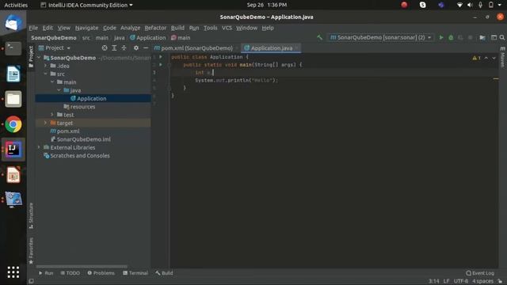Viewport: 507px width, 285px height.
Task: Toggle the Project side tool window button
Action: 31,57
